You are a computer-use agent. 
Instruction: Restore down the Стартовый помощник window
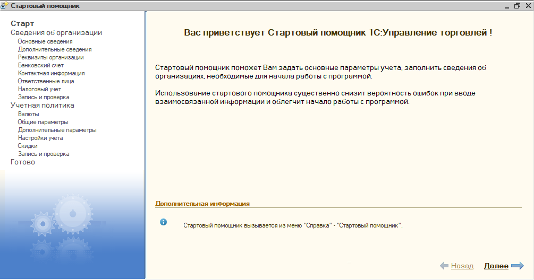tap(518, 6)
